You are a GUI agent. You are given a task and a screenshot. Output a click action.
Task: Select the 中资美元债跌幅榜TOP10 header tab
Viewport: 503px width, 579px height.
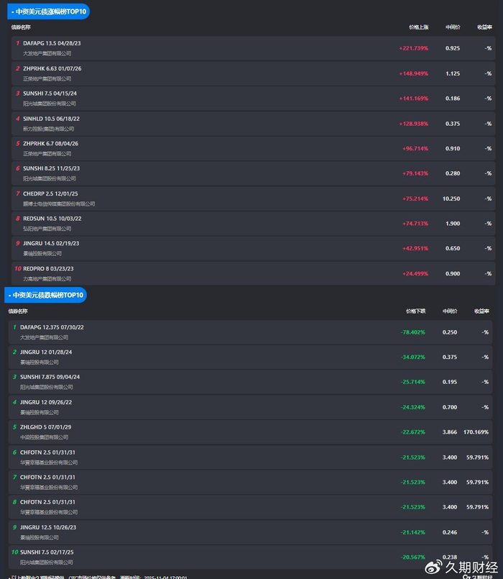[x=47, y=295]
